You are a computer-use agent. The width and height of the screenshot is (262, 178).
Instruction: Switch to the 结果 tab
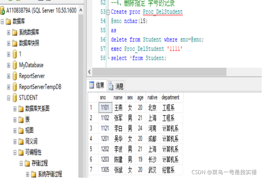click(x=97, y=85)
